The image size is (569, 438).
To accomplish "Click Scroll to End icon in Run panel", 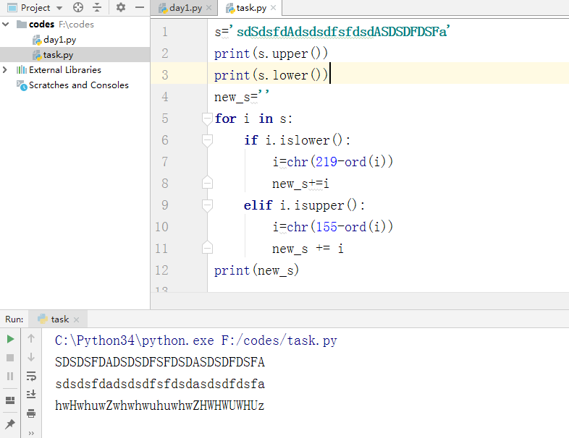I will tap(31, 395).
